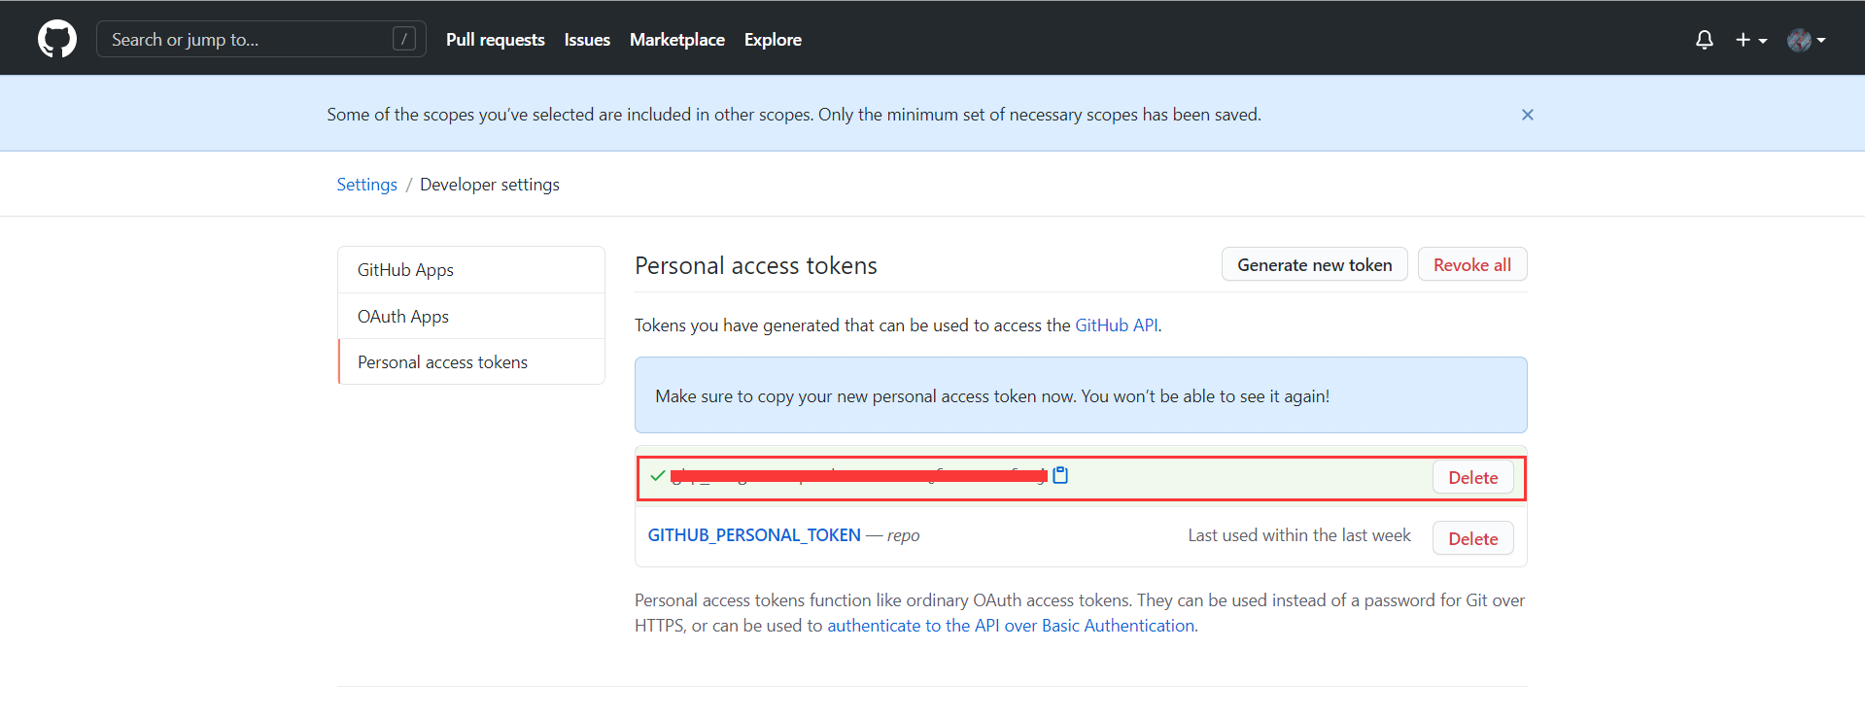The width and height of the screenshot is (1865, 718).
Task: Open Explore in the top navigation
Action: pos(773,40)
